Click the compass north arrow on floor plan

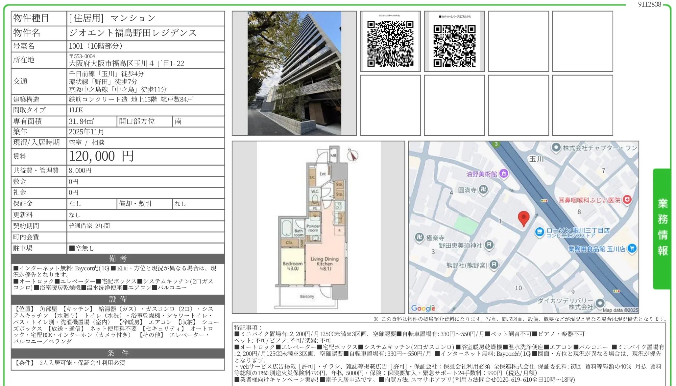[352, 154]
